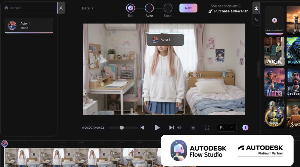Go to the Actor step circle
Screen dimensions: 300x167
click(149, 8)
